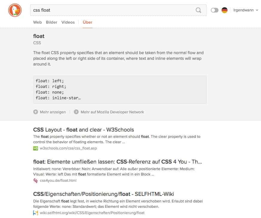Open the Irgendwann date filter dropdown
Screen dimensions: 261x218
click(x=244, y=10)
